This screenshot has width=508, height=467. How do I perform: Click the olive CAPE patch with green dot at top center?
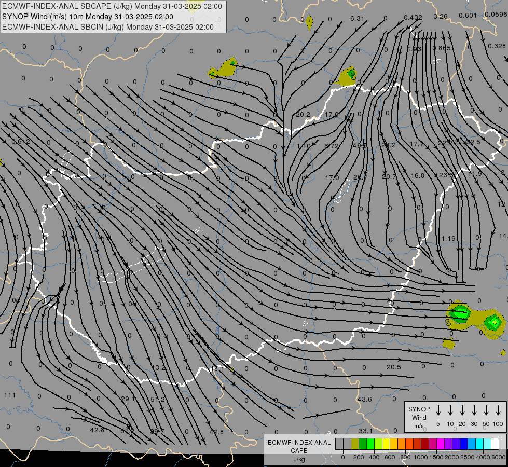click(x=223, y=68)
